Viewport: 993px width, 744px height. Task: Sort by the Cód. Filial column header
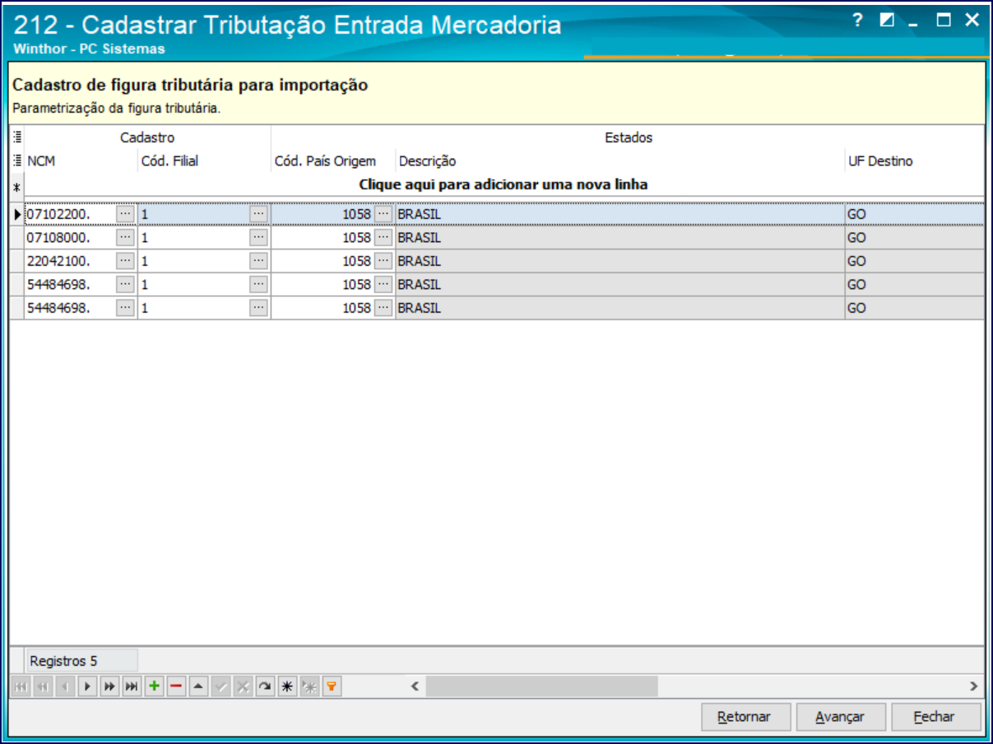tap(204, 161)
